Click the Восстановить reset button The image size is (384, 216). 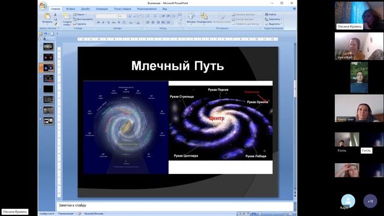pos(83,19)
